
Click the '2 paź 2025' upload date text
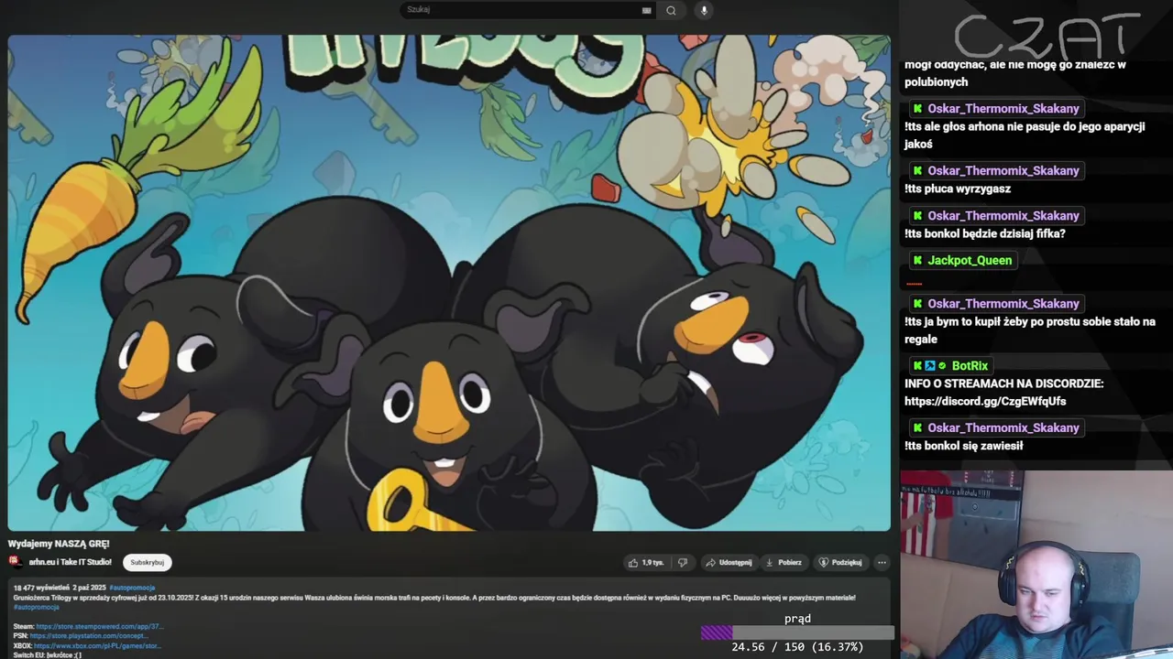(x=90, y=588)
